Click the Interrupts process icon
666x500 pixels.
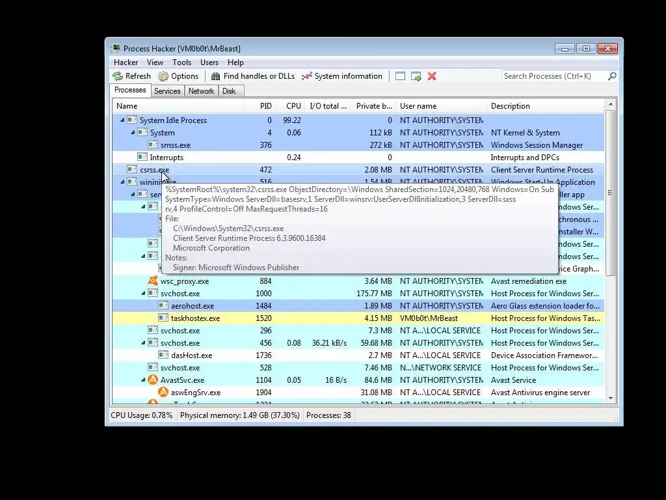pos(142,157)
